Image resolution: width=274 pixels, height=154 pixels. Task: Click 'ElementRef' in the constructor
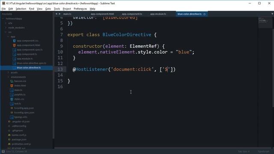click(x=143, y=46)
